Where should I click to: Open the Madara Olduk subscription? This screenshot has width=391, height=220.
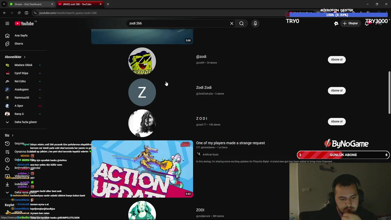click(24, 65)
